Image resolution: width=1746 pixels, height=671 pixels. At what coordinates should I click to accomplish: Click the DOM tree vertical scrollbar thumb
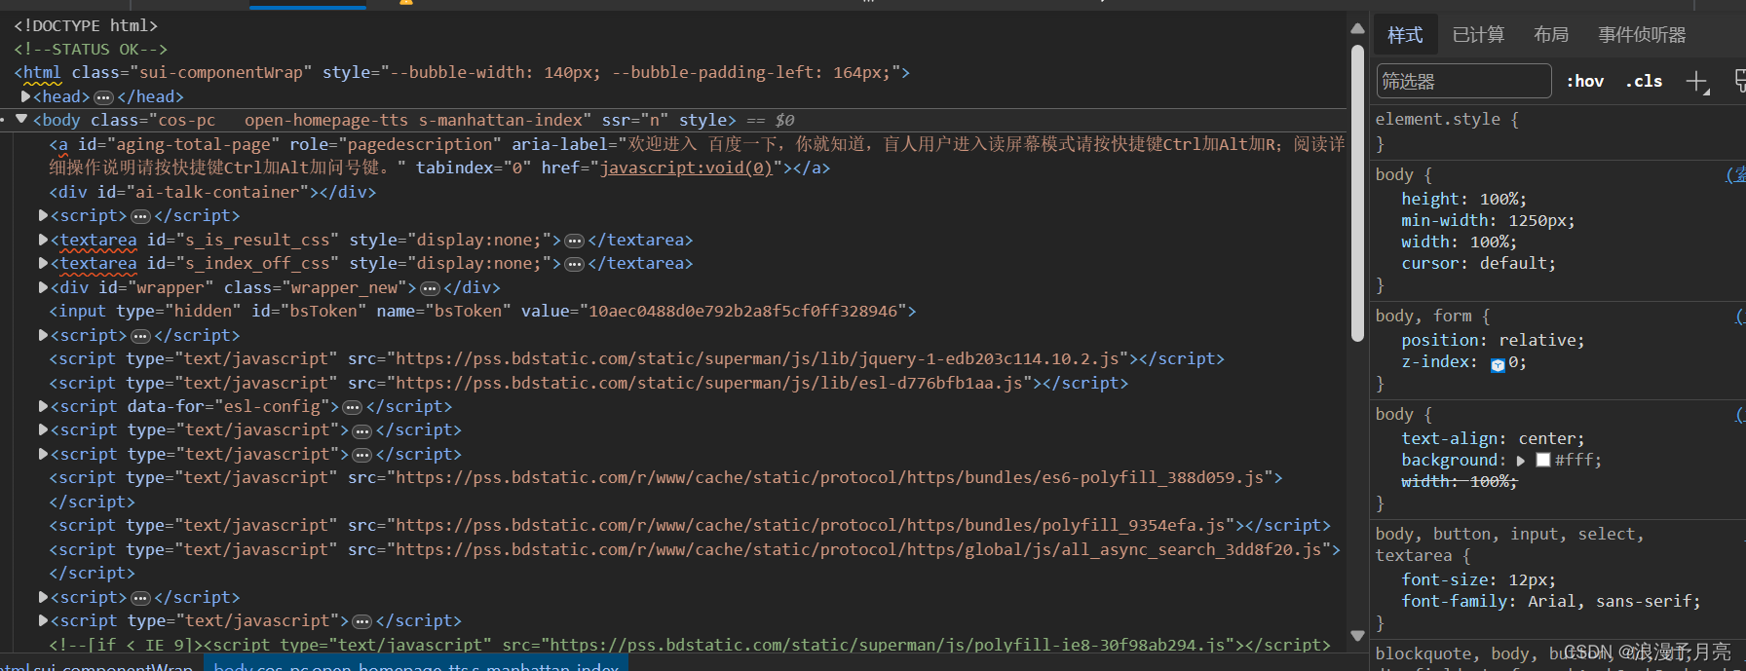[1357, 193]
